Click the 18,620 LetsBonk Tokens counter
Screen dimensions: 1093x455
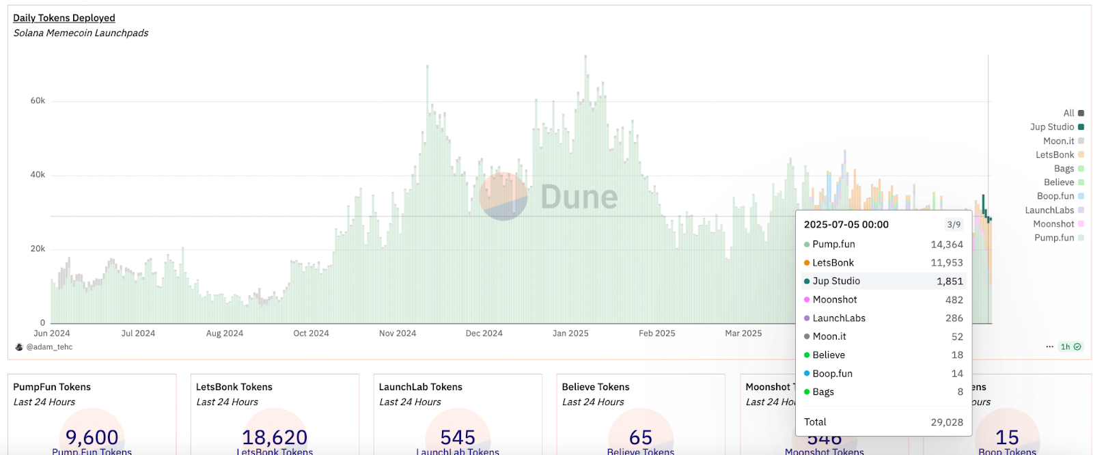click(275, 437)
